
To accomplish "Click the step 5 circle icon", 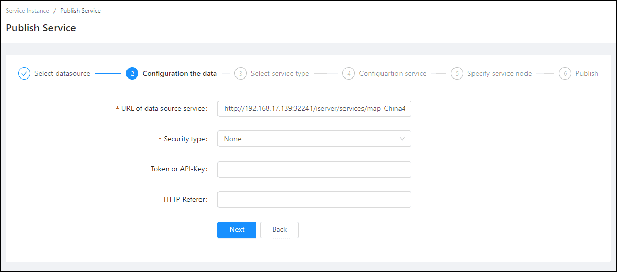I will (x=457, y=73).
